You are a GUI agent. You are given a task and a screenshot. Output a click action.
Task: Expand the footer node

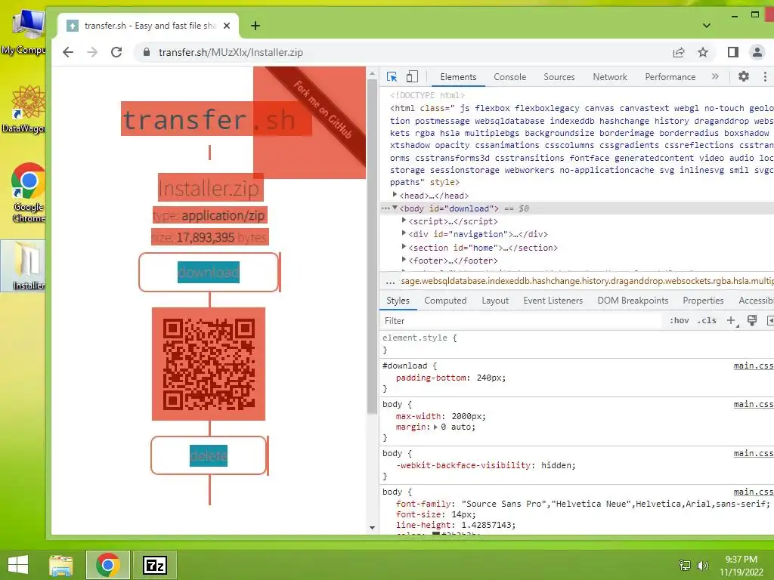coord(404,260)
